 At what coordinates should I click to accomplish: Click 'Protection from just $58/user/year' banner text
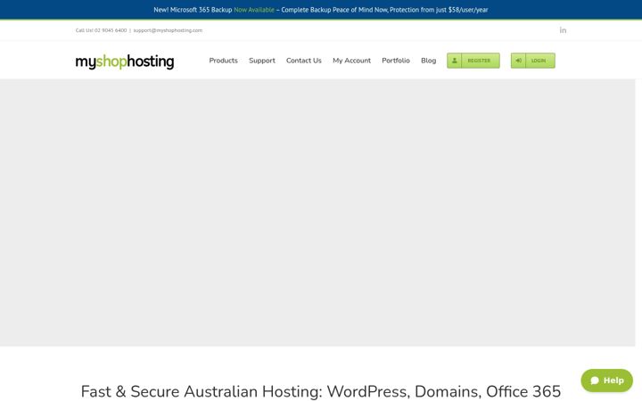pos(439,10)
